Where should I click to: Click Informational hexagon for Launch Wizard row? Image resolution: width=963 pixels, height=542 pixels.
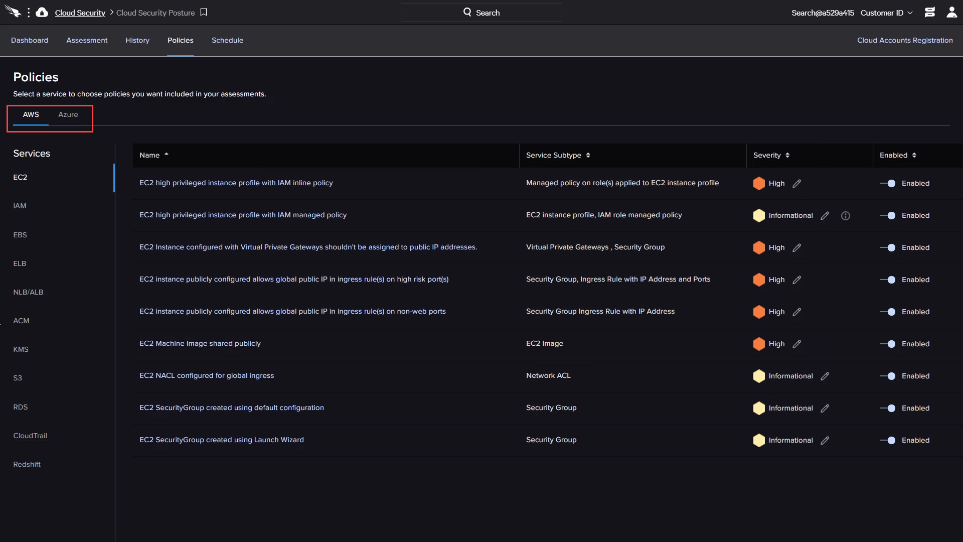[x=759, y=440]
